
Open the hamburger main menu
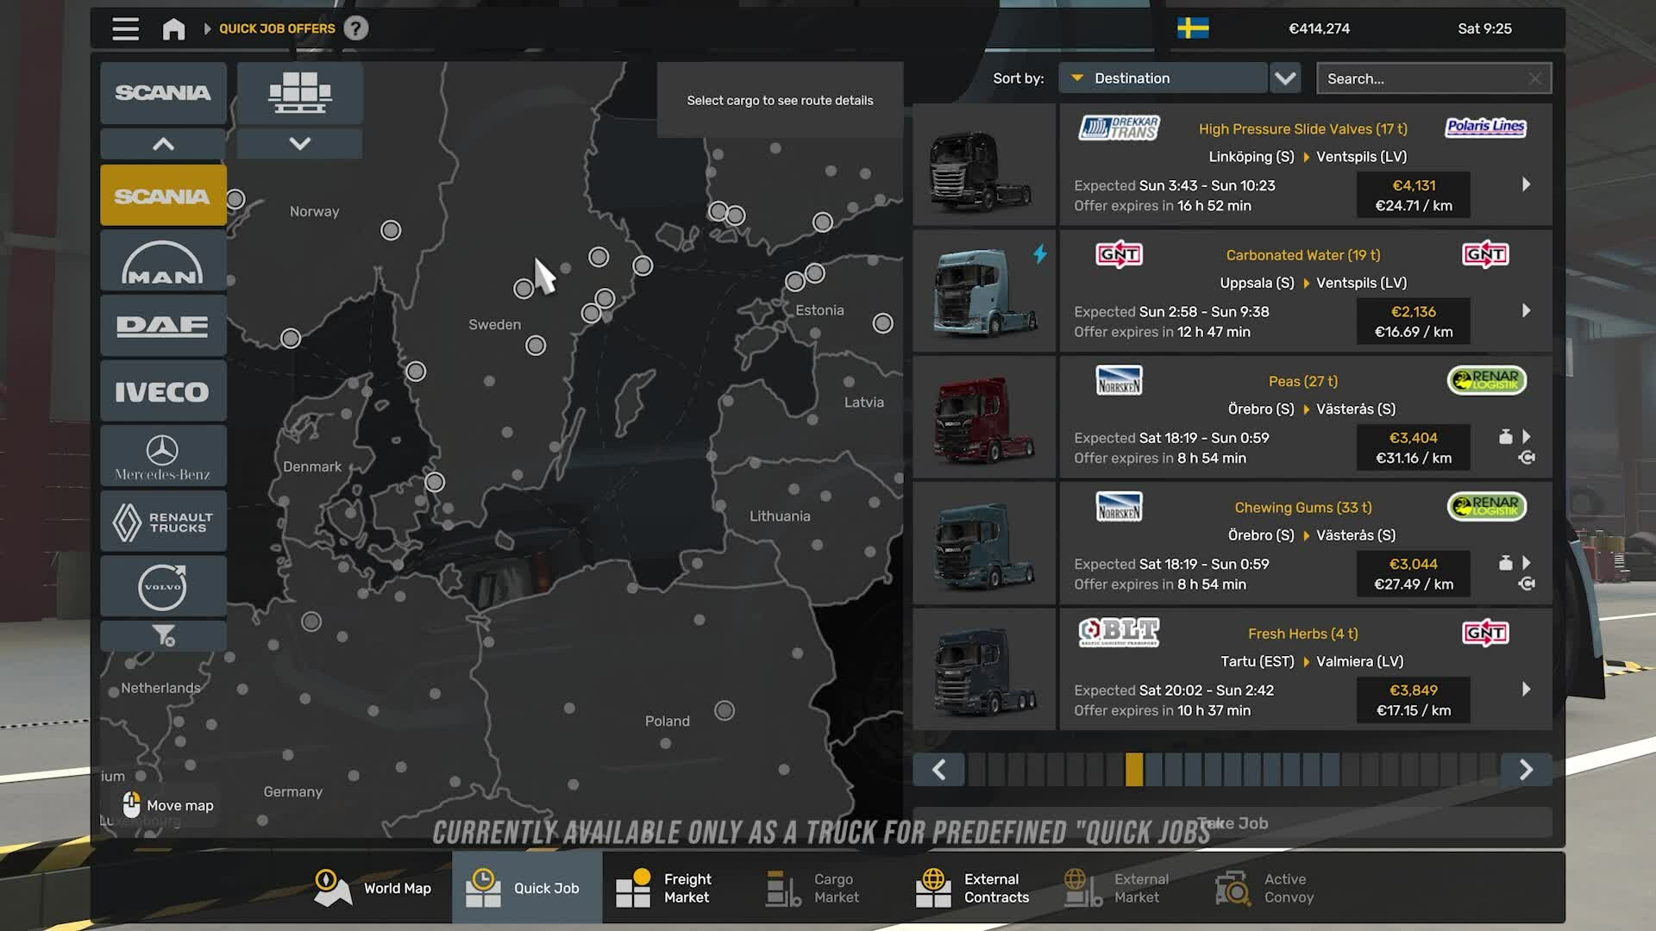pos(125,28)
